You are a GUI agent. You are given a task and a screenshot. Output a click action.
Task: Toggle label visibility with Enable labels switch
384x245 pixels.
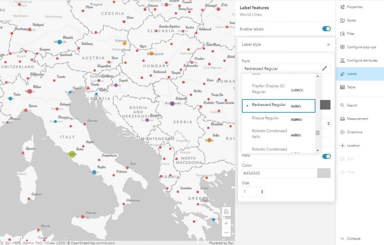tap(326, 29)
